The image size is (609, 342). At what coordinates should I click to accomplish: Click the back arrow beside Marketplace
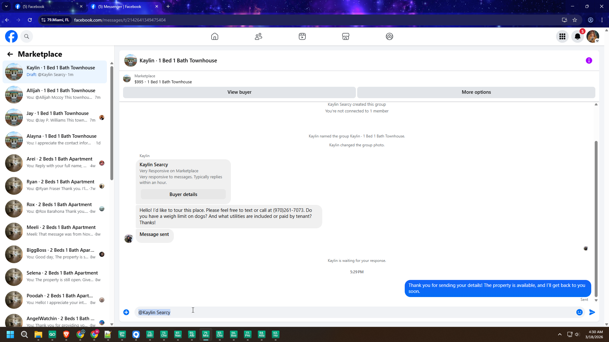click(10, 54)
